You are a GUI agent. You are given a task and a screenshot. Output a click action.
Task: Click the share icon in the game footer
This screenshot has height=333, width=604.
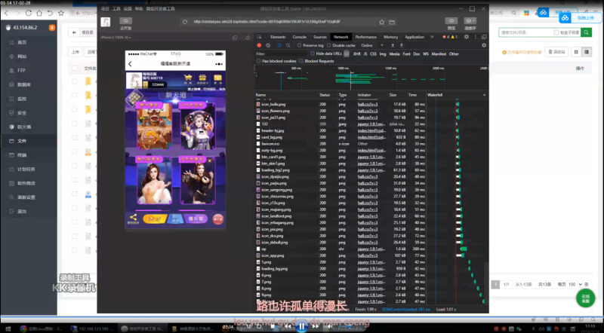click(134, 218)
